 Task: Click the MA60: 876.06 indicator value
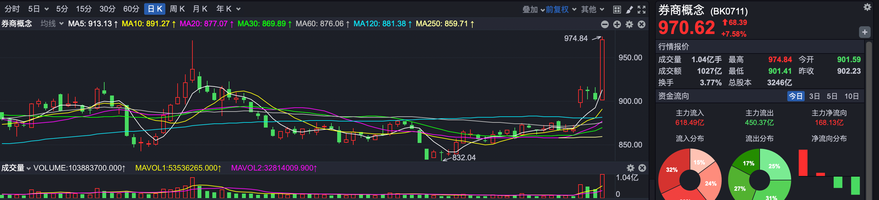click(x=322, y=24)
